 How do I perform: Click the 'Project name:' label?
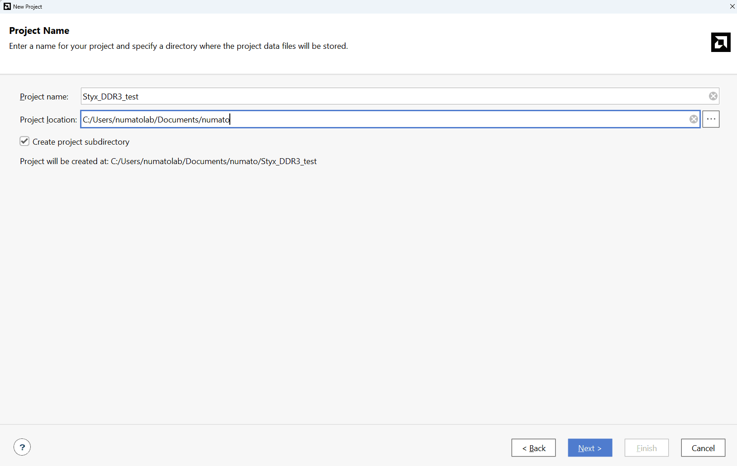44,97
